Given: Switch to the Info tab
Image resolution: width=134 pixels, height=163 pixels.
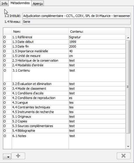Looking at the screenshot, I should (x=4, y=4).
